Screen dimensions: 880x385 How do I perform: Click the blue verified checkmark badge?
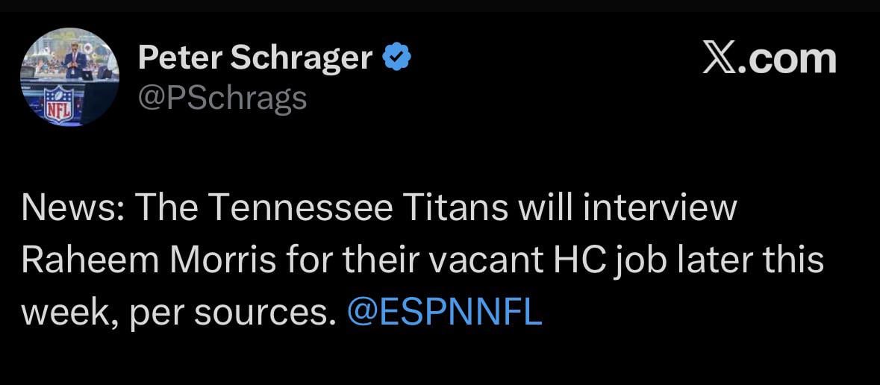tap(396, 58)
